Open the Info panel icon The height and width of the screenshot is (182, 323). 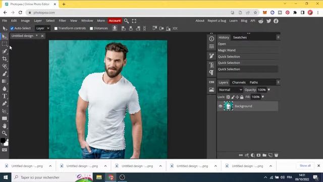click(211, 39)
